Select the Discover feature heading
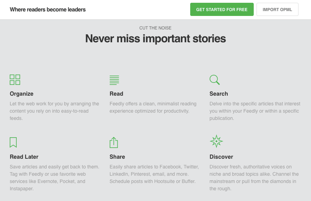 point(221,157)
